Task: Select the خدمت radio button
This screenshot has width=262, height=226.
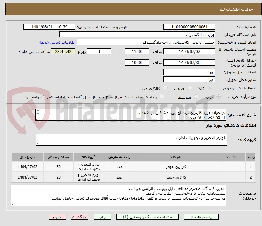Action: point(190,88)
